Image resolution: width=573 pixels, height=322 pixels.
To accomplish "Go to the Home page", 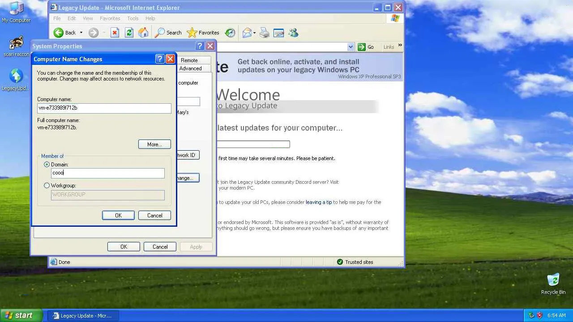I will (x=143, y=33).
